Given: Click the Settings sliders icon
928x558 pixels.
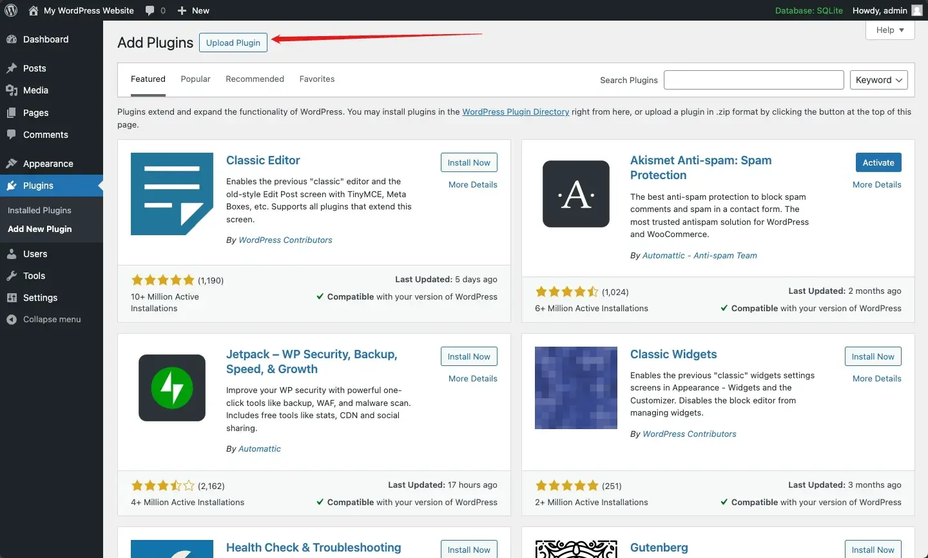Looking at the screenshot, I should click(x=12, y=298).
